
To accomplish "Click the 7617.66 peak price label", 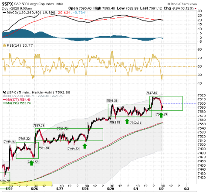I will pyautogui.click(x=152, y=93).
